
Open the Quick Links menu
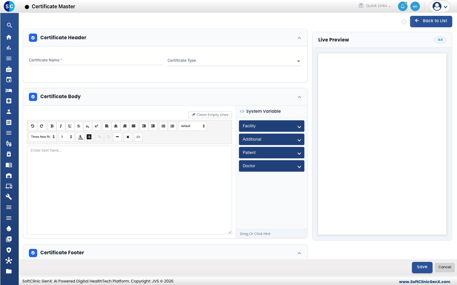(375, 6)
